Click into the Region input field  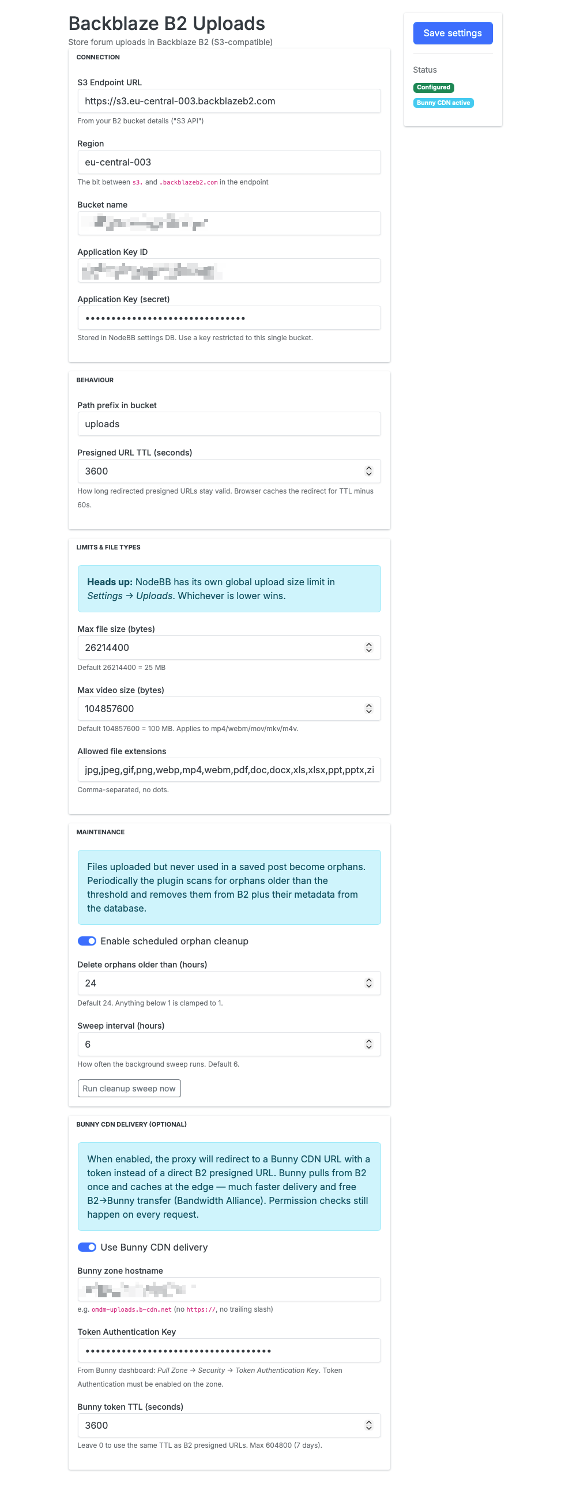pos(229,163)
